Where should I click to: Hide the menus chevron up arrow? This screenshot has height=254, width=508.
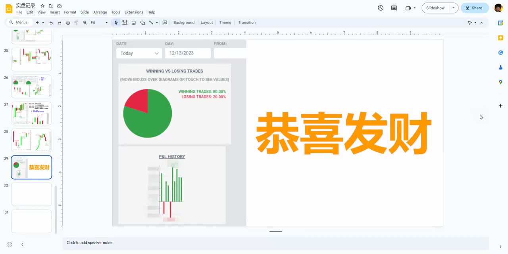[x=482, y=23]
